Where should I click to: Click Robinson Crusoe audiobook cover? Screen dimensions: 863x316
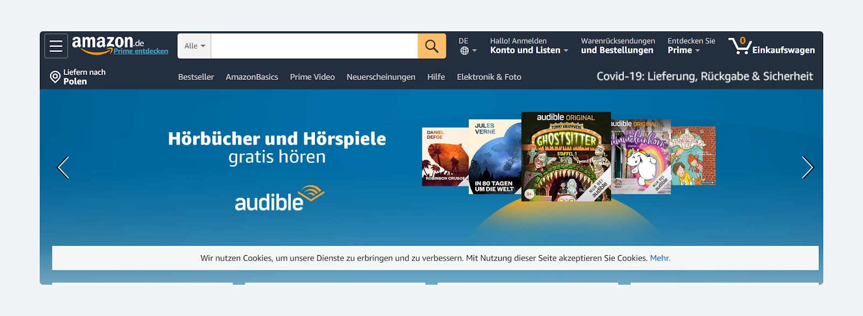point(445,157)
